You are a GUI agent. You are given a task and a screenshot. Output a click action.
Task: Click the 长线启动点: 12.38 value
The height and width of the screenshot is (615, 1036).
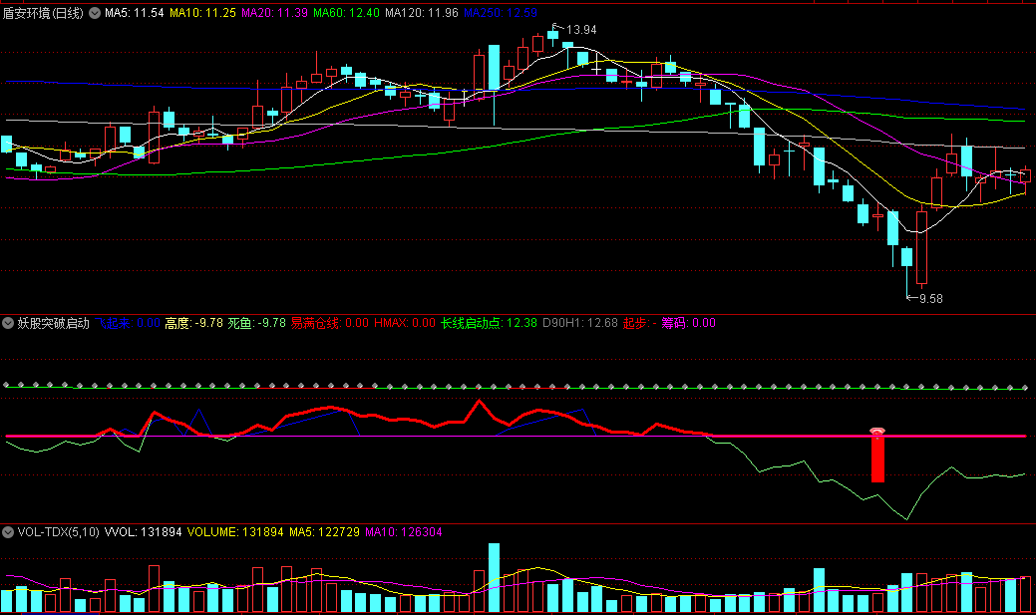pos(489,323)
